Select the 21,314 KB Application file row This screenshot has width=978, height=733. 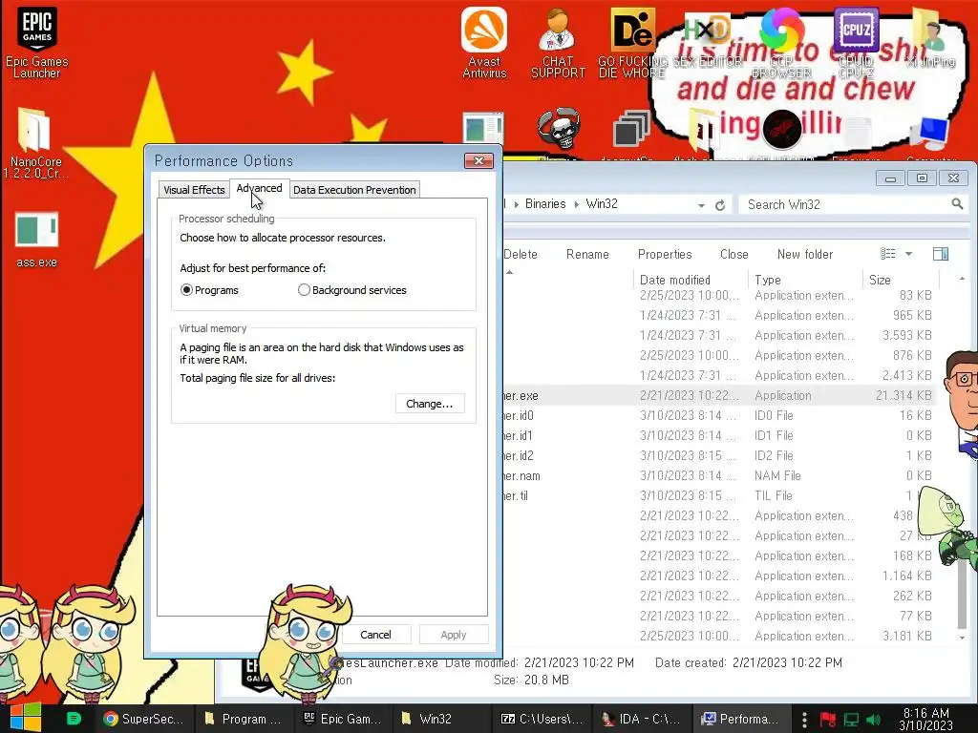(719, 395)
